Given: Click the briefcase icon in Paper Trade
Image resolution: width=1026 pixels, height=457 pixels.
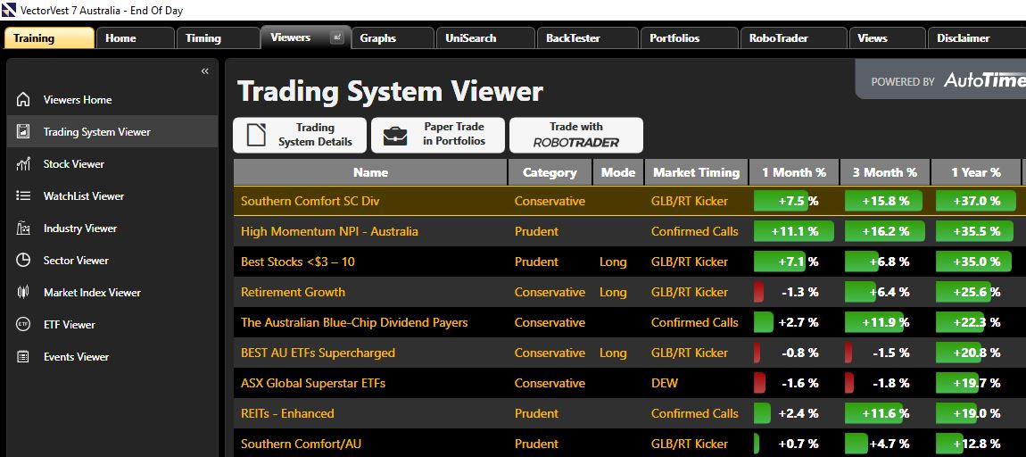Looking at the screenshot, I should coord(394,136).
